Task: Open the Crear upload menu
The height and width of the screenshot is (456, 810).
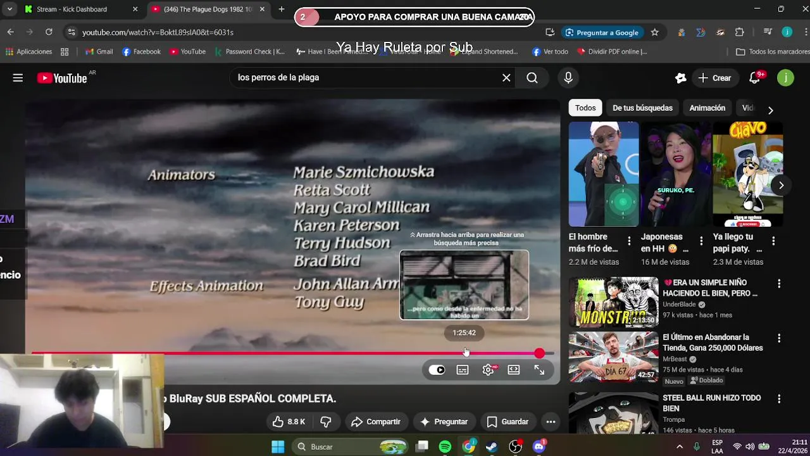Action: 714,78
